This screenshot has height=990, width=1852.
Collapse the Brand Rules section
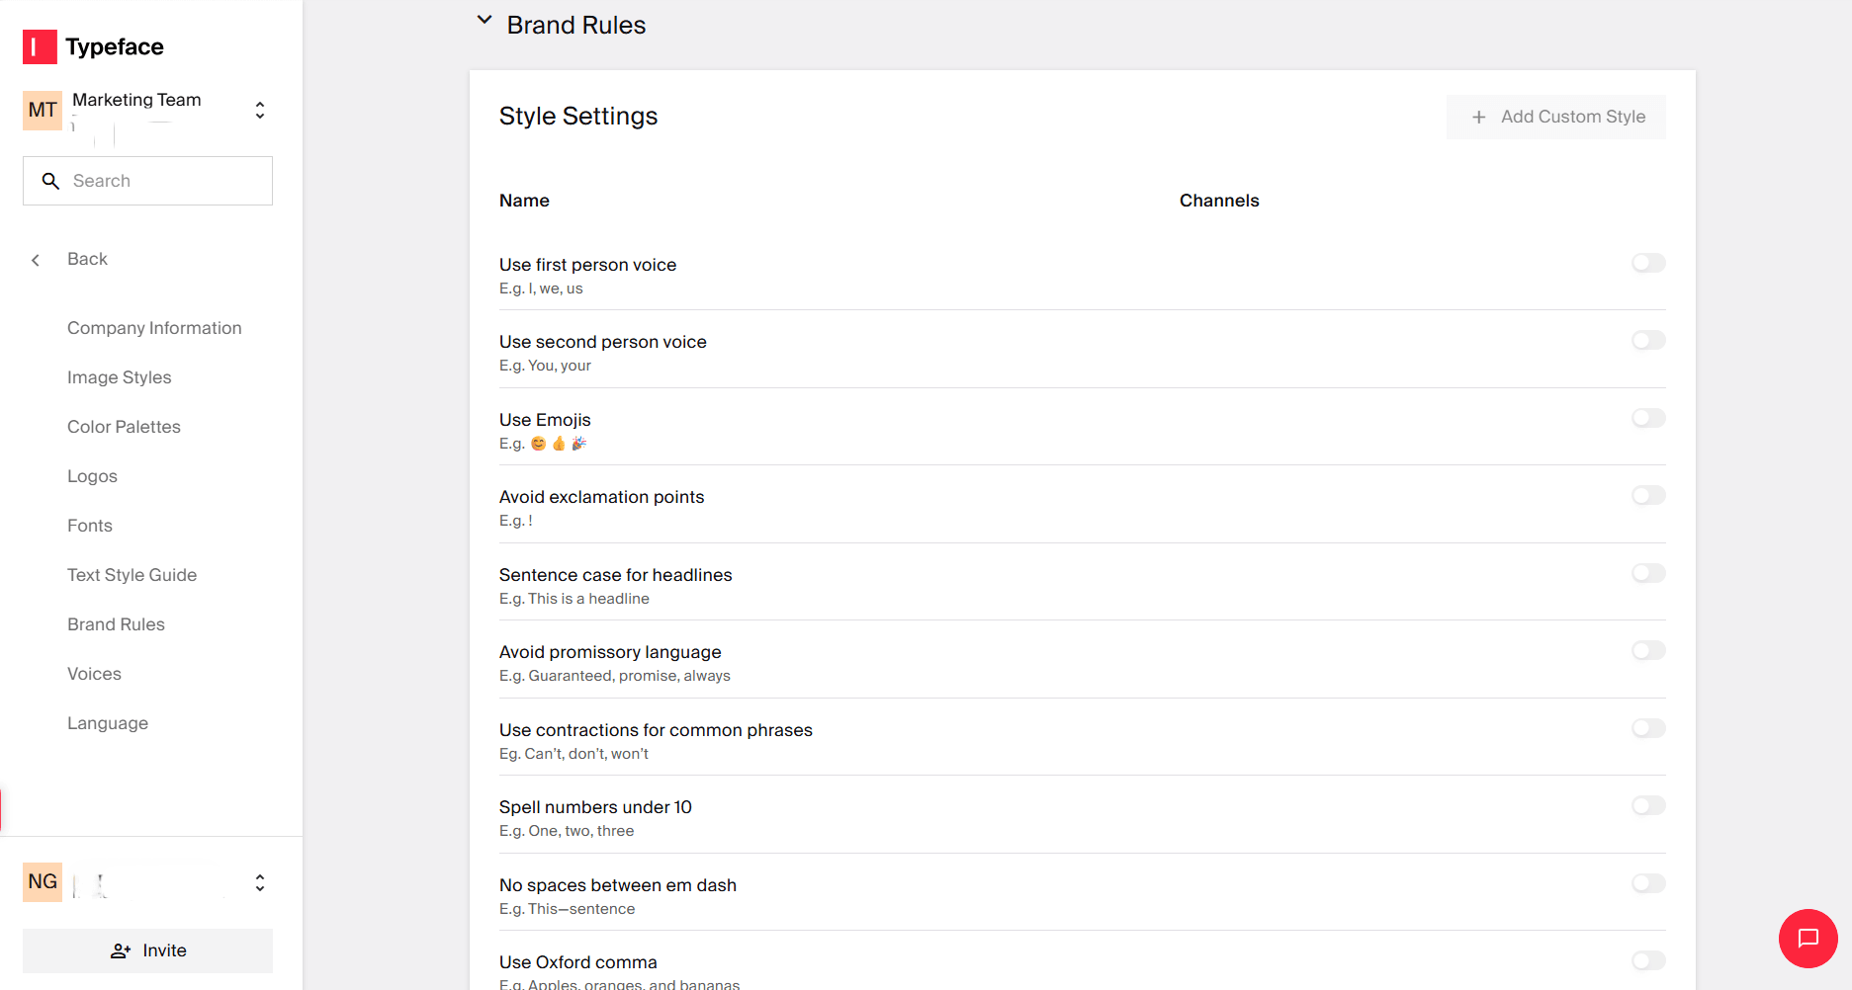point(484,19)
